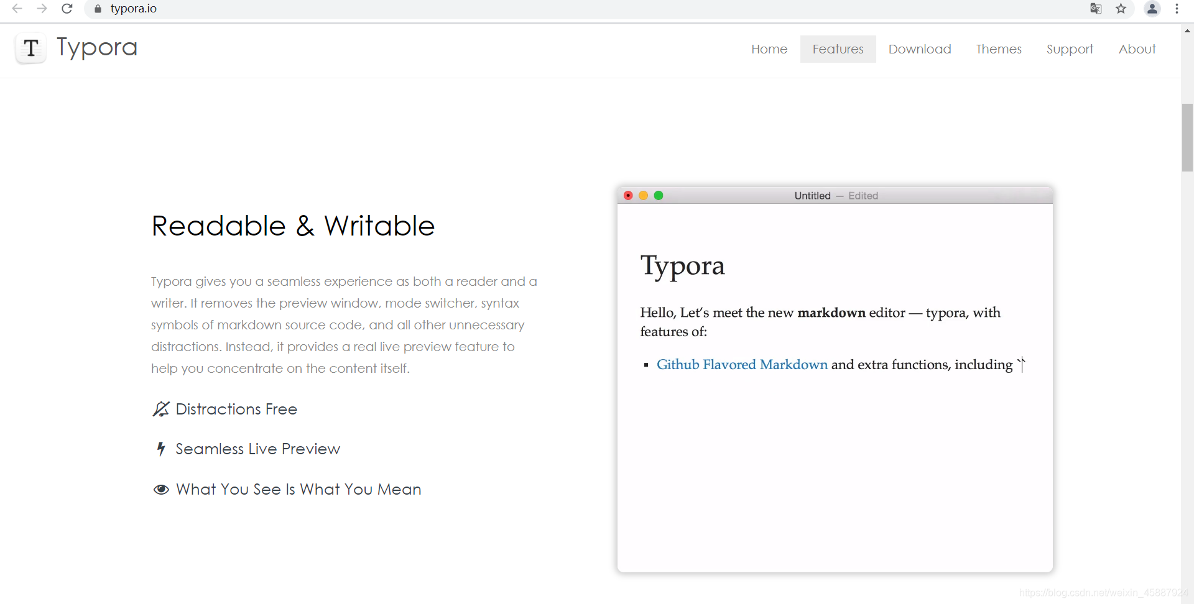Screen dimensions: 1194x604
Task: Click the Distractions Free icon
Action: [x=160, y=409]
